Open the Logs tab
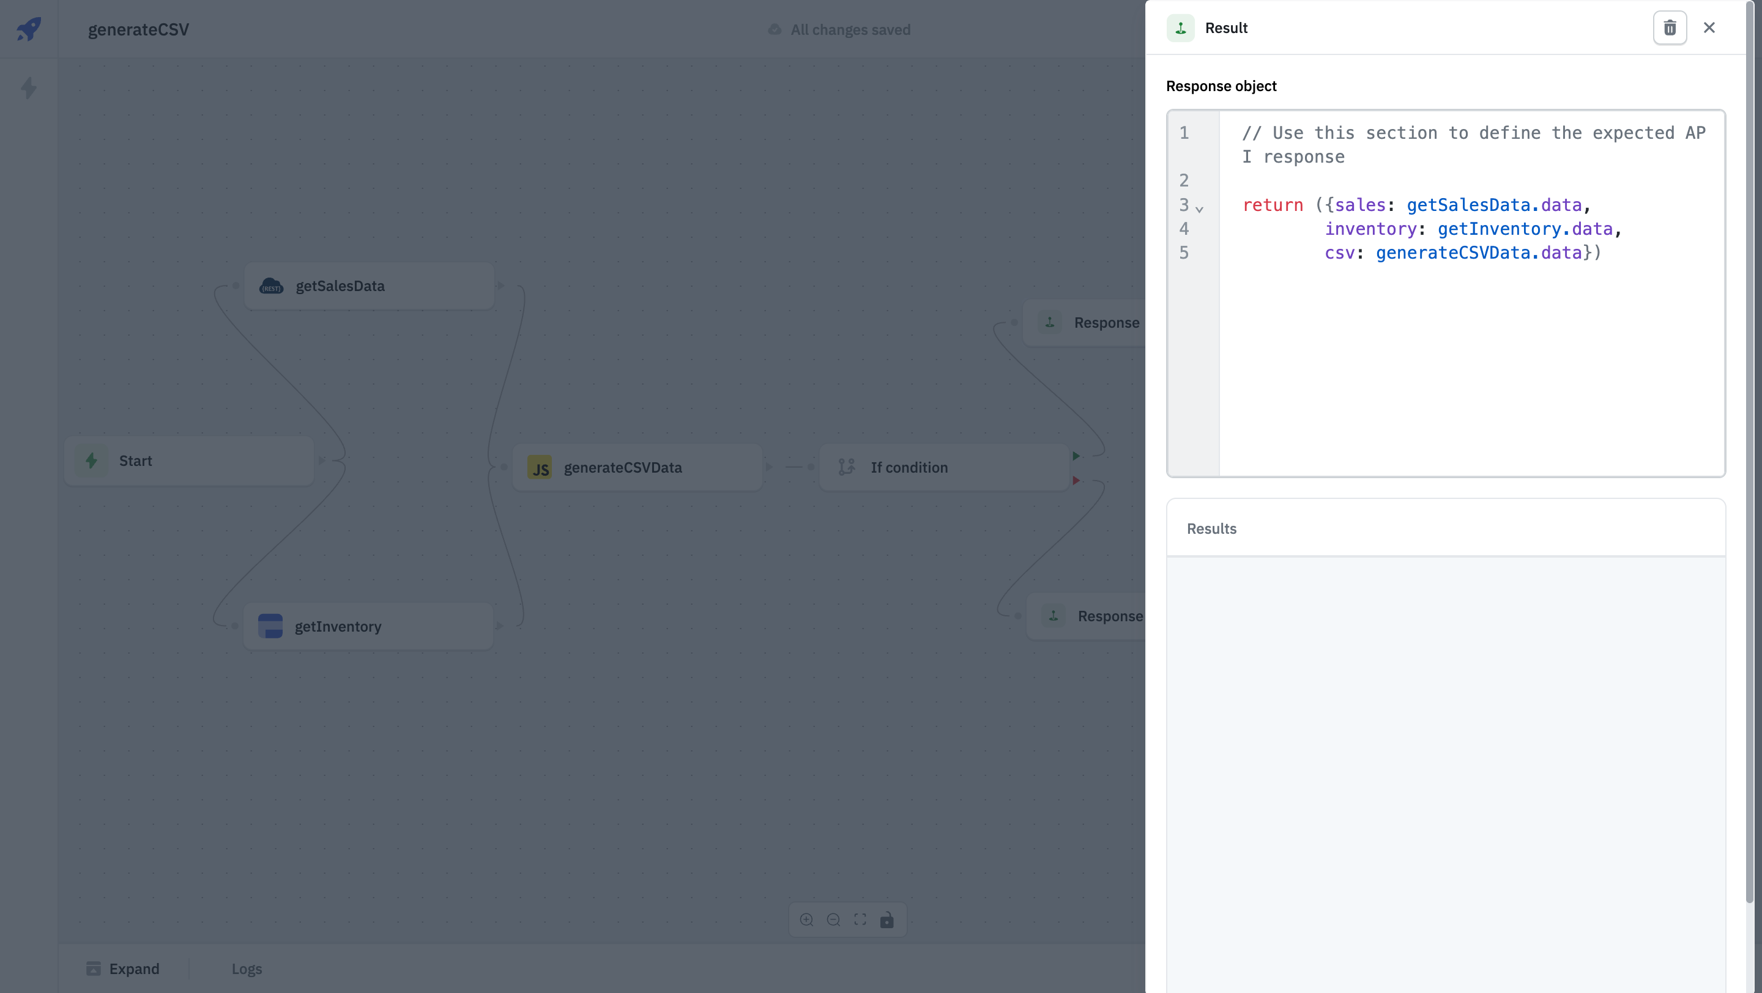The image size is (1762, 993). 246,969
